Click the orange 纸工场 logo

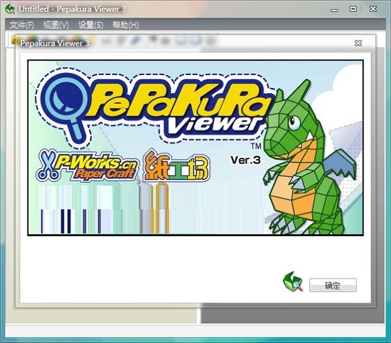[x=167, y=166]
